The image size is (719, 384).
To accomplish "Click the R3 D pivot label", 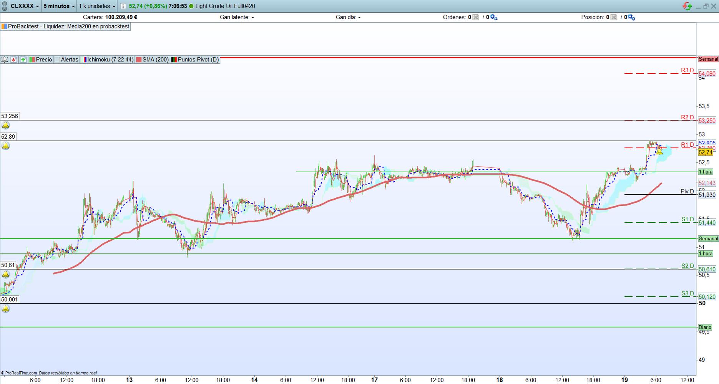I will [687, 71].
